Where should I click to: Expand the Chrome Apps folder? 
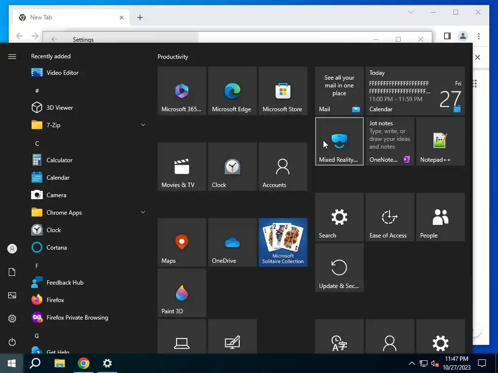(89, 213)
